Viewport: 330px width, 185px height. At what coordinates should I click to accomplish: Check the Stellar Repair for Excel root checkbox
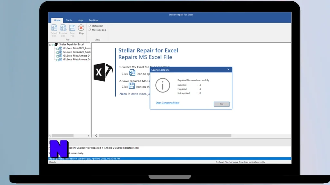pyautogui.click(x=54, y=45)
